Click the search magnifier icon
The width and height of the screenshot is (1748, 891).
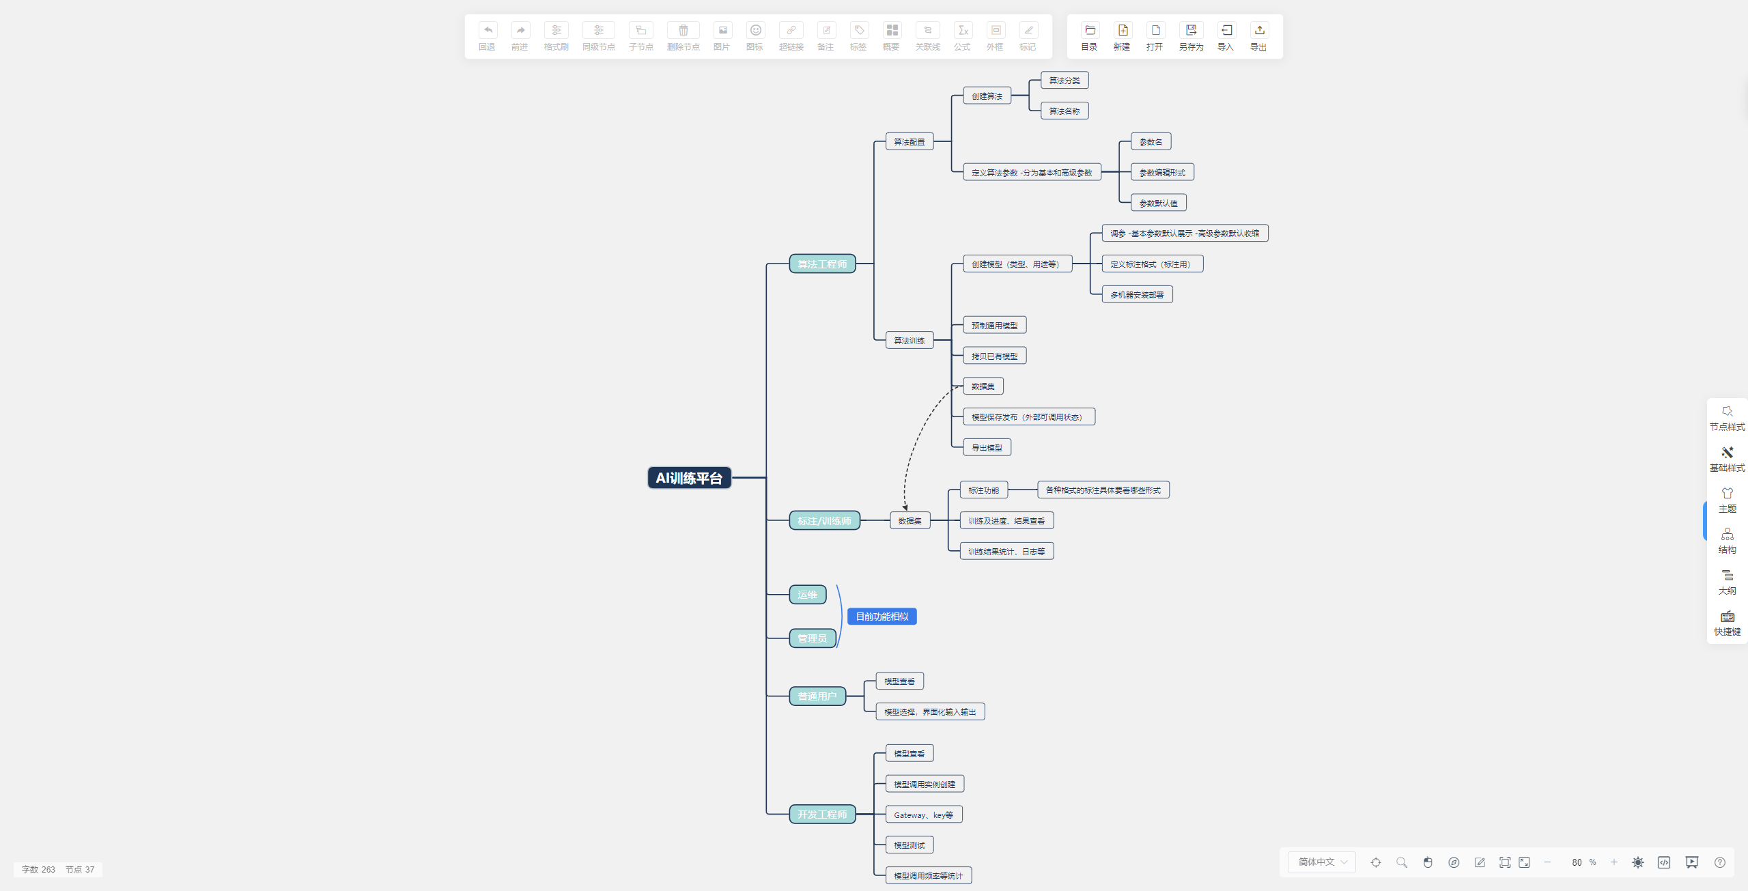(x=1402, y=862)
